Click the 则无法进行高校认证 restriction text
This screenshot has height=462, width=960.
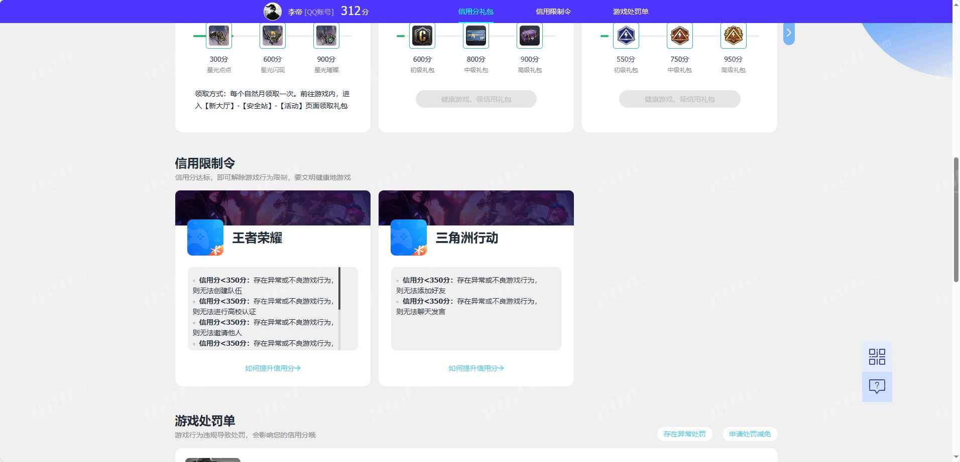tap(224, 312)
